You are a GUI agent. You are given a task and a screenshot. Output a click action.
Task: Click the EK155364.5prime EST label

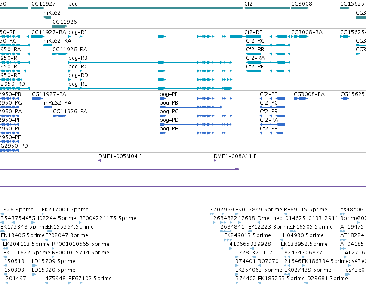70,227
